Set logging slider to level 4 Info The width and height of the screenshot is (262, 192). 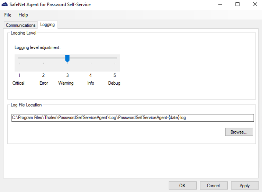click(x=91, y=58)
